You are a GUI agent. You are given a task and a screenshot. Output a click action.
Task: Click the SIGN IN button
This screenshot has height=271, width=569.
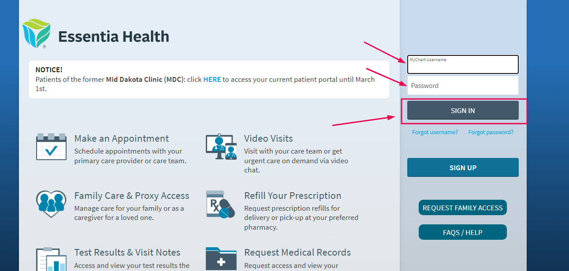pos(463,110)
